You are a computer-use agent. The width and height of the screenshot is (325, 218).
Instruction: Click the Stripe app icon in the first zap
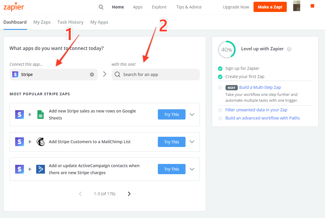tap(19, 114)
